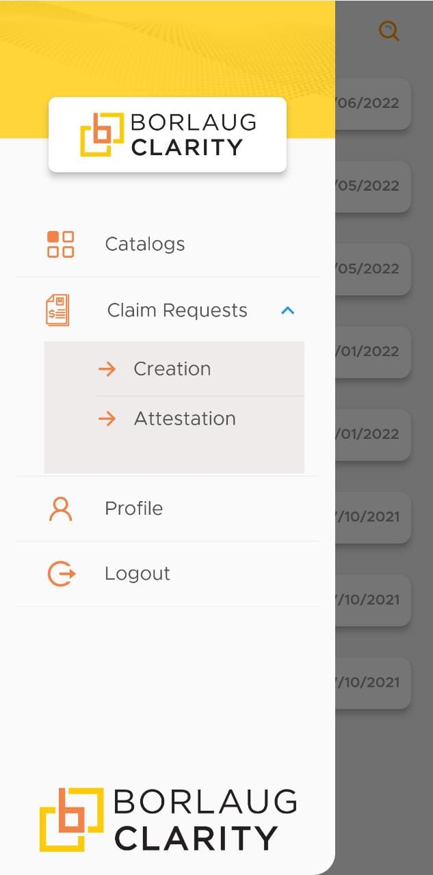
Task: Select the Claim Requests menu label
Action: tap(177, 310)
